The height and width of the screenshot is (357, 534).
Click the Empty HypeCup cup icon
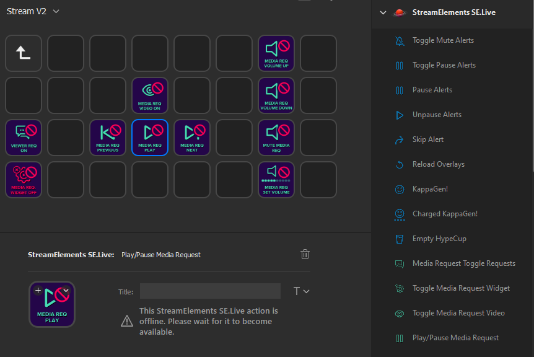tap(400, 239)
